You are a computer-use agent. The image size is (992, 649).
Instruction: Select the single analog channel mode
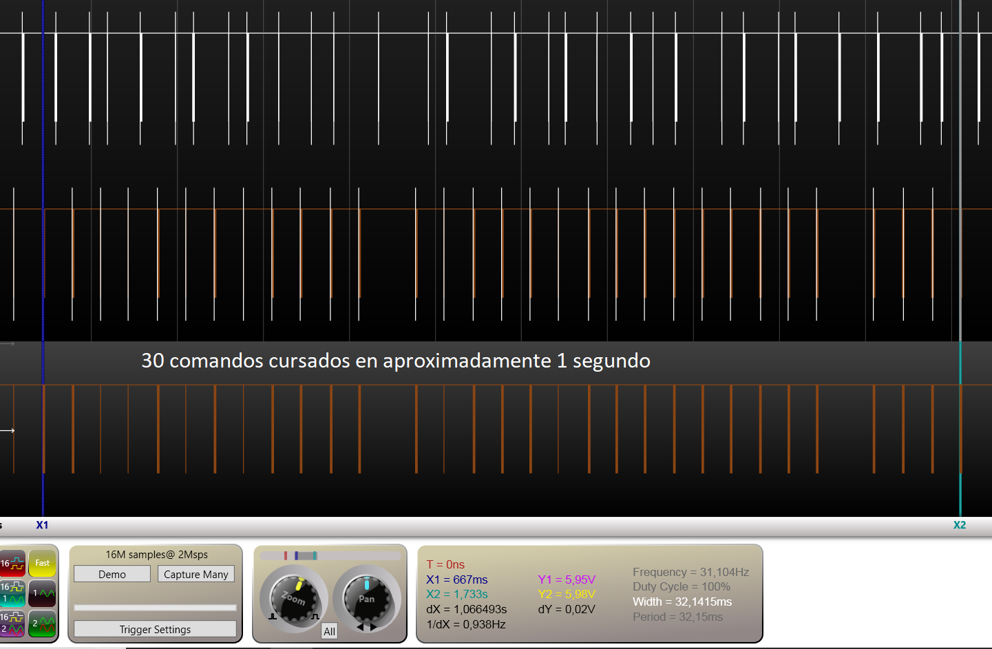(42, 593)
